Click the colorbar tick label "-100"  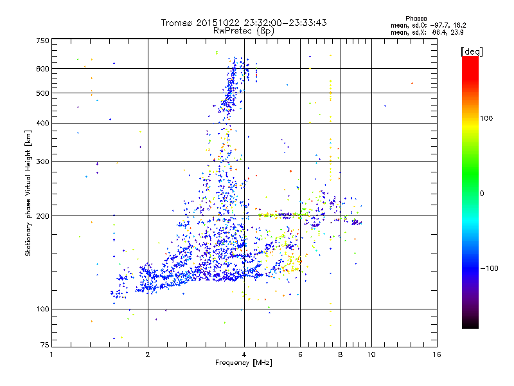(x=489, y=268)
